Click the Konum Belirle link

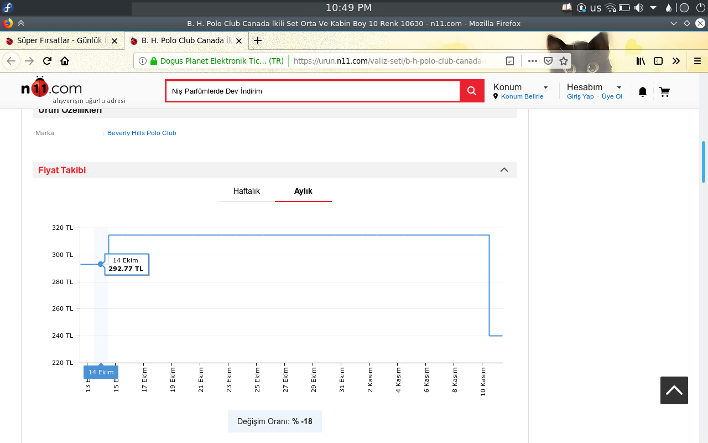point(522,96)
